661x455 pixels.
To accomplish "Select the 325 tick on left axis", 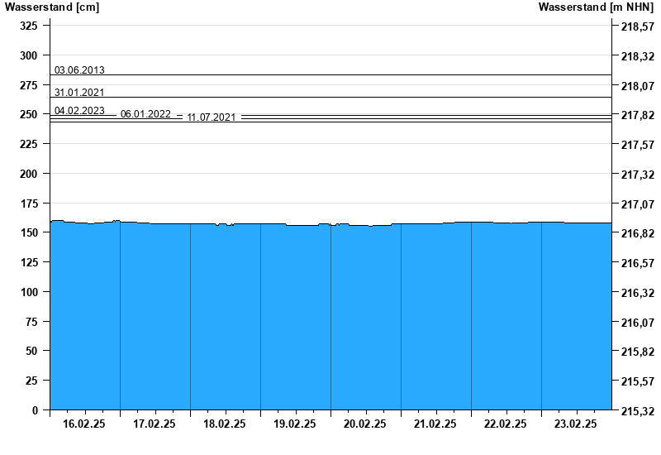I will pos(28,26).
